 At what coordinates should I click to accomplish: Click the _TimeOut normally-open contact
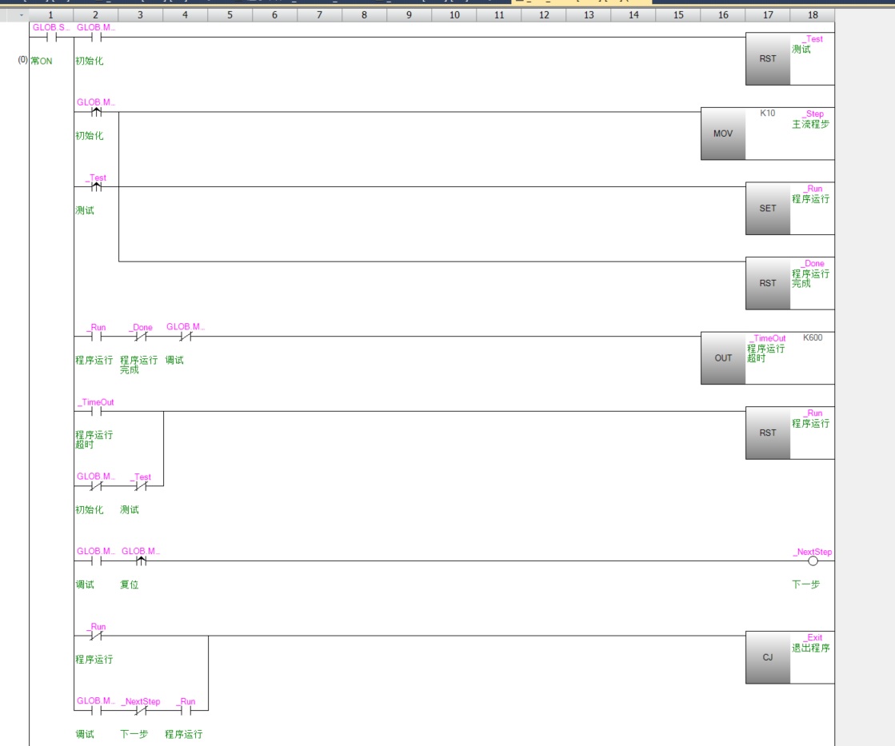click(96, 411)
